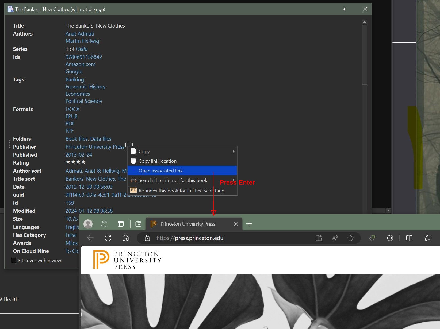Click the details panel vertical scrollbar thumb

[364, 55]
